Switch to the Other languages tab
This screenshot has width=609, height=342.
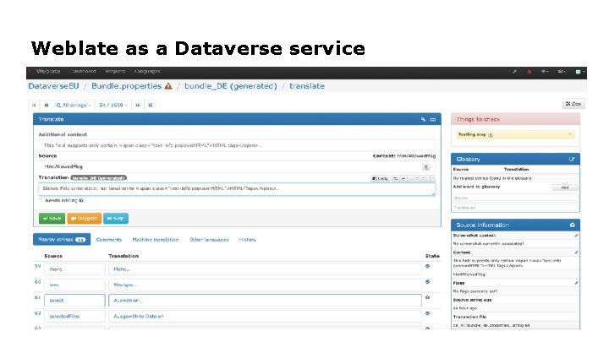tap(209, 240)
